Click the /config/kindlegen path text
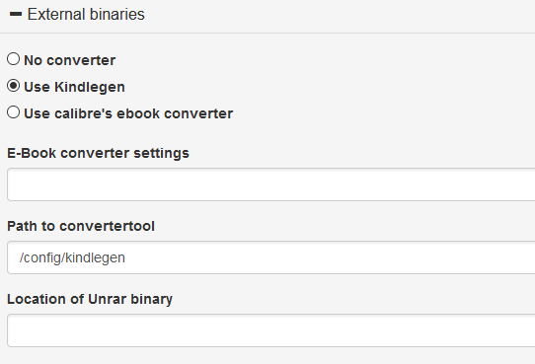This screenshot has height=364, width=535. coord(72,258)
